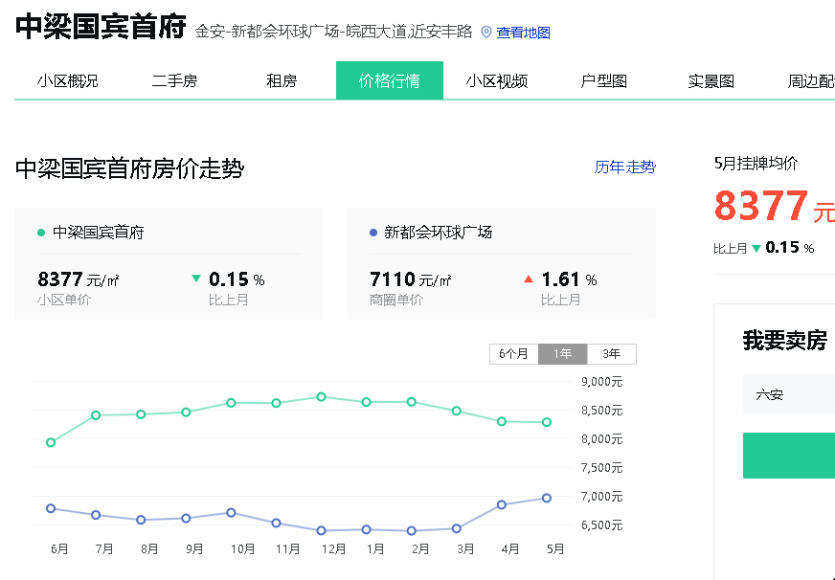The image size is (835, 580).
Task: Click the green legend dot for 中梁国宾首府
Action: tap(41, 233)
